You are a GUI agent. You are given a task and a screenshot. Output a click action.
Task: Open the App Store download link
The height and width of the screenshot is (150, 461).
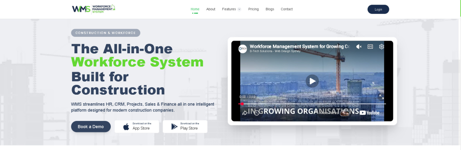click(137, 127)
